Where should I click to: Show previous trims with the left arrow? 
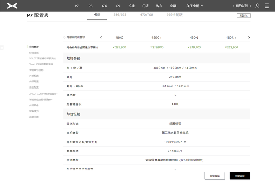coord(101,38)
